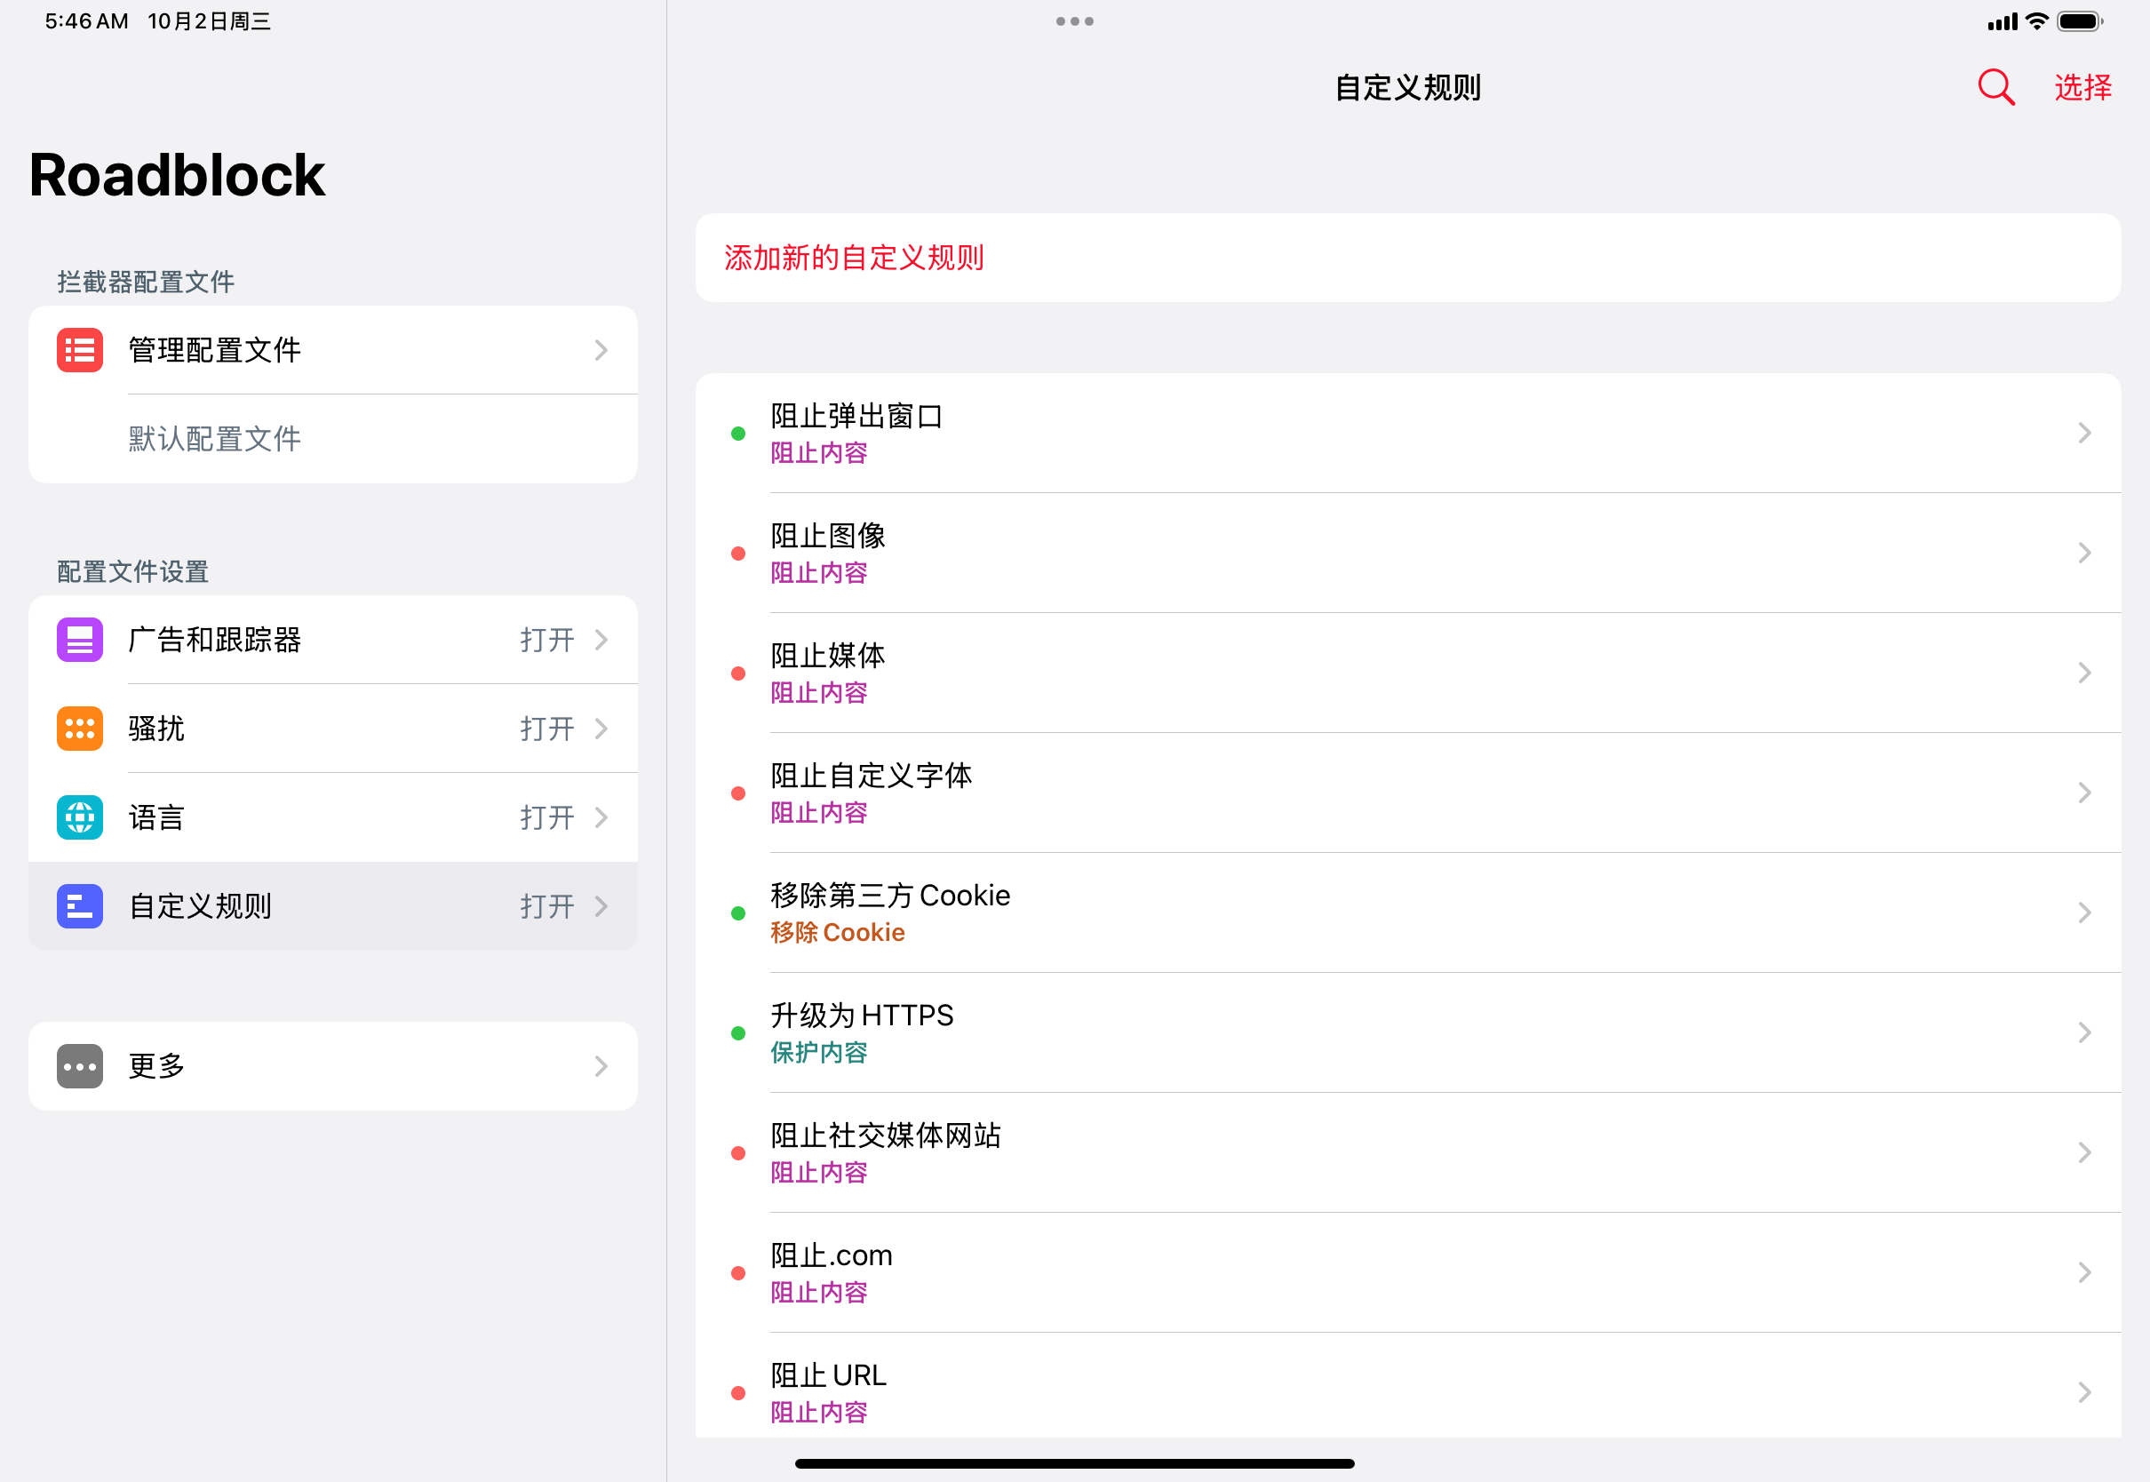Tap red status dot of 阻止图像
The height and width of the screenshot is (1482, 2150).
tap(738, 554)
